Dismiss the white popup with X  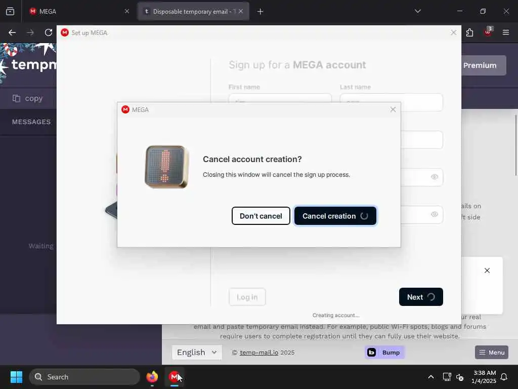coord(487,270)
